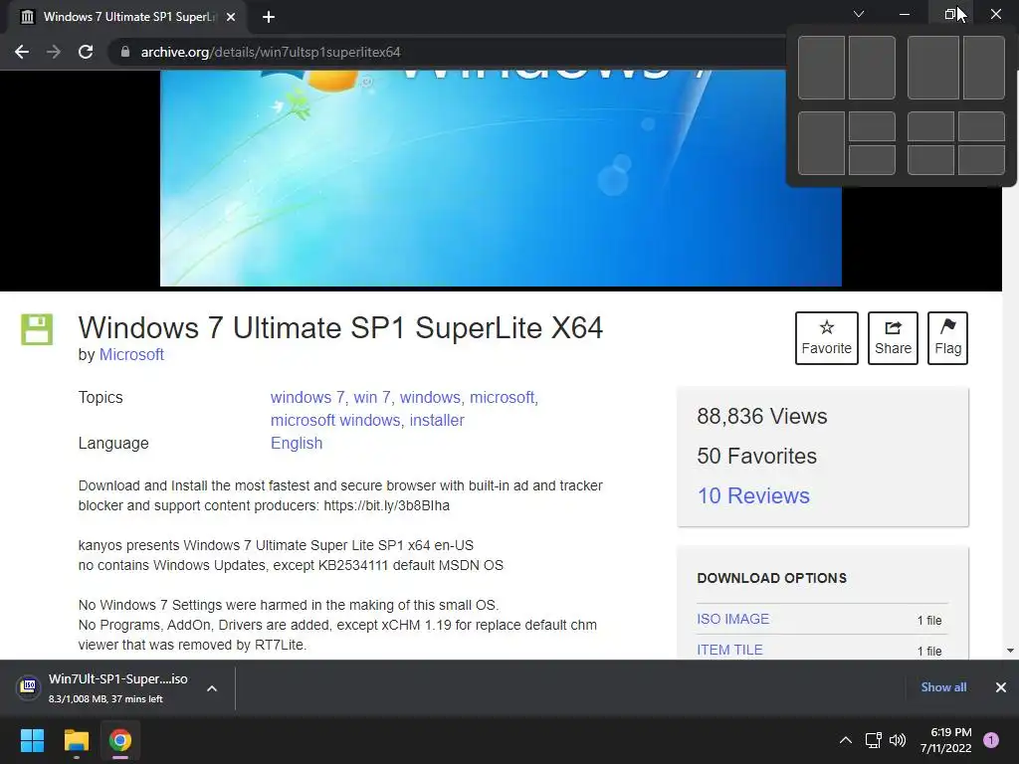Image resolution: width=1019 pixels, height=764 pixels.
Task: Share this archive item
Action: tap(893, 338)
